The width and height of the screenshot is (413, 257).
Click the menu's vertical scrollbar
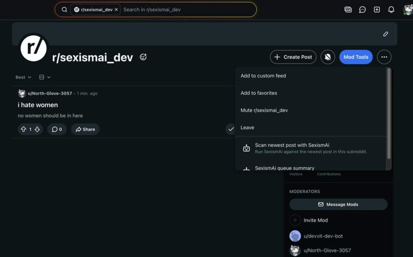pyautogui.click(x=388, y=113)
